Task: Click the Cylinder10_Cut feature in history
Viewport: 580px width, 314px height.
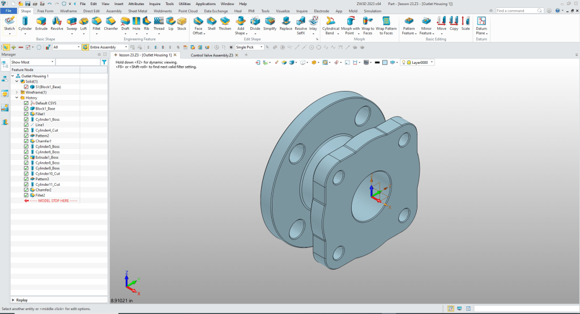Action: [48, 173]
